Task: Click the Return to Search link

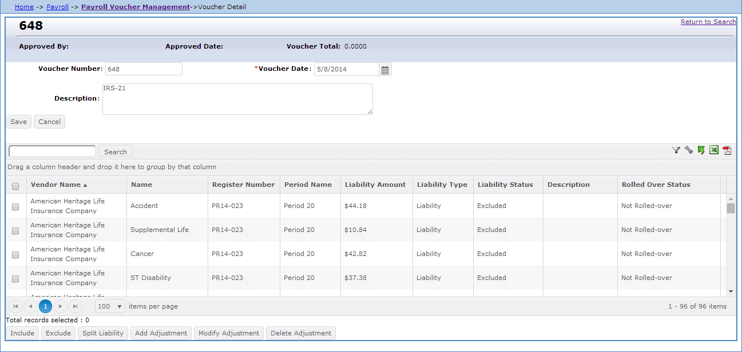Action: click(x=708, y=21)
